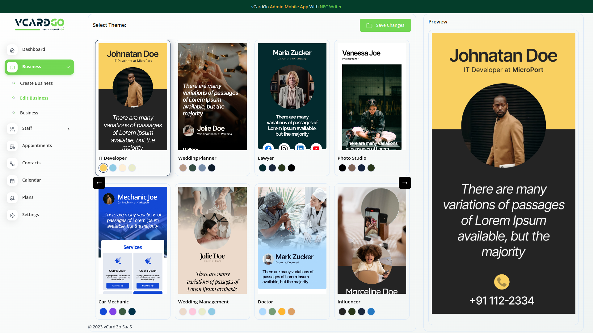Select light blue color for IT Developer

(113, 168)
